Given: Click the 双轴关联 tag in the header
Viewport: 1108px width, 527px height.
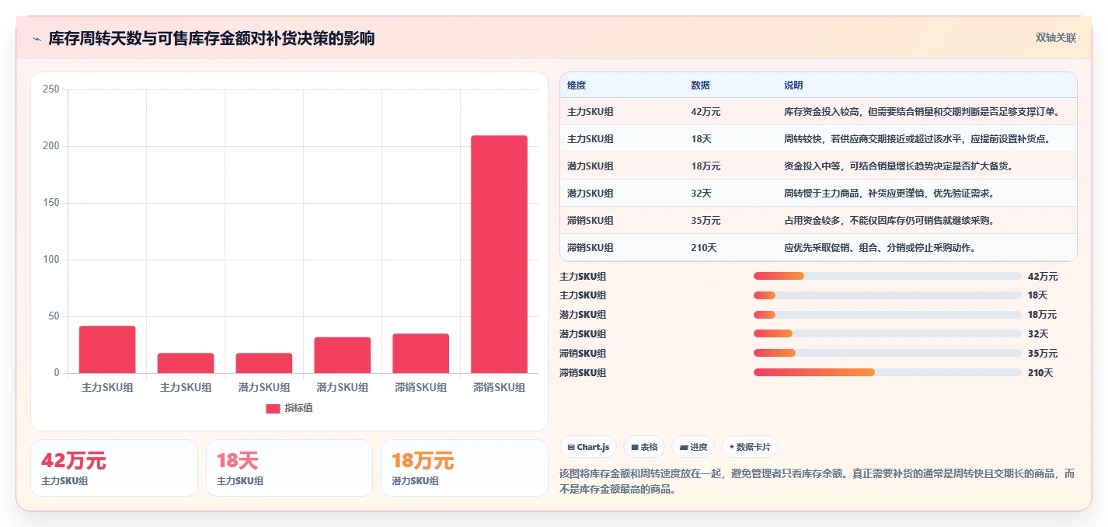Looking at the screenshot, I should click(1056, 38).
